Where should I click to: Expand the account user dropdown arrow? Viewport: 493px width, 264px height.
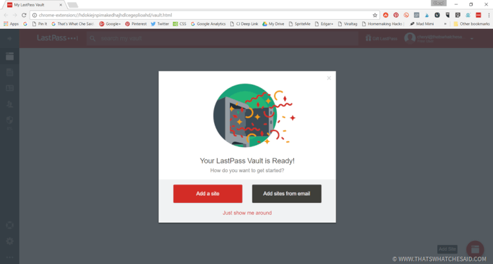click(x=472, y=39)
